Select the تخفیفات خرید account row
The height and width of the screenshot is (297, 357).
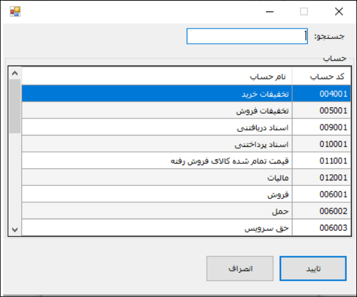(x=186, y=94)
